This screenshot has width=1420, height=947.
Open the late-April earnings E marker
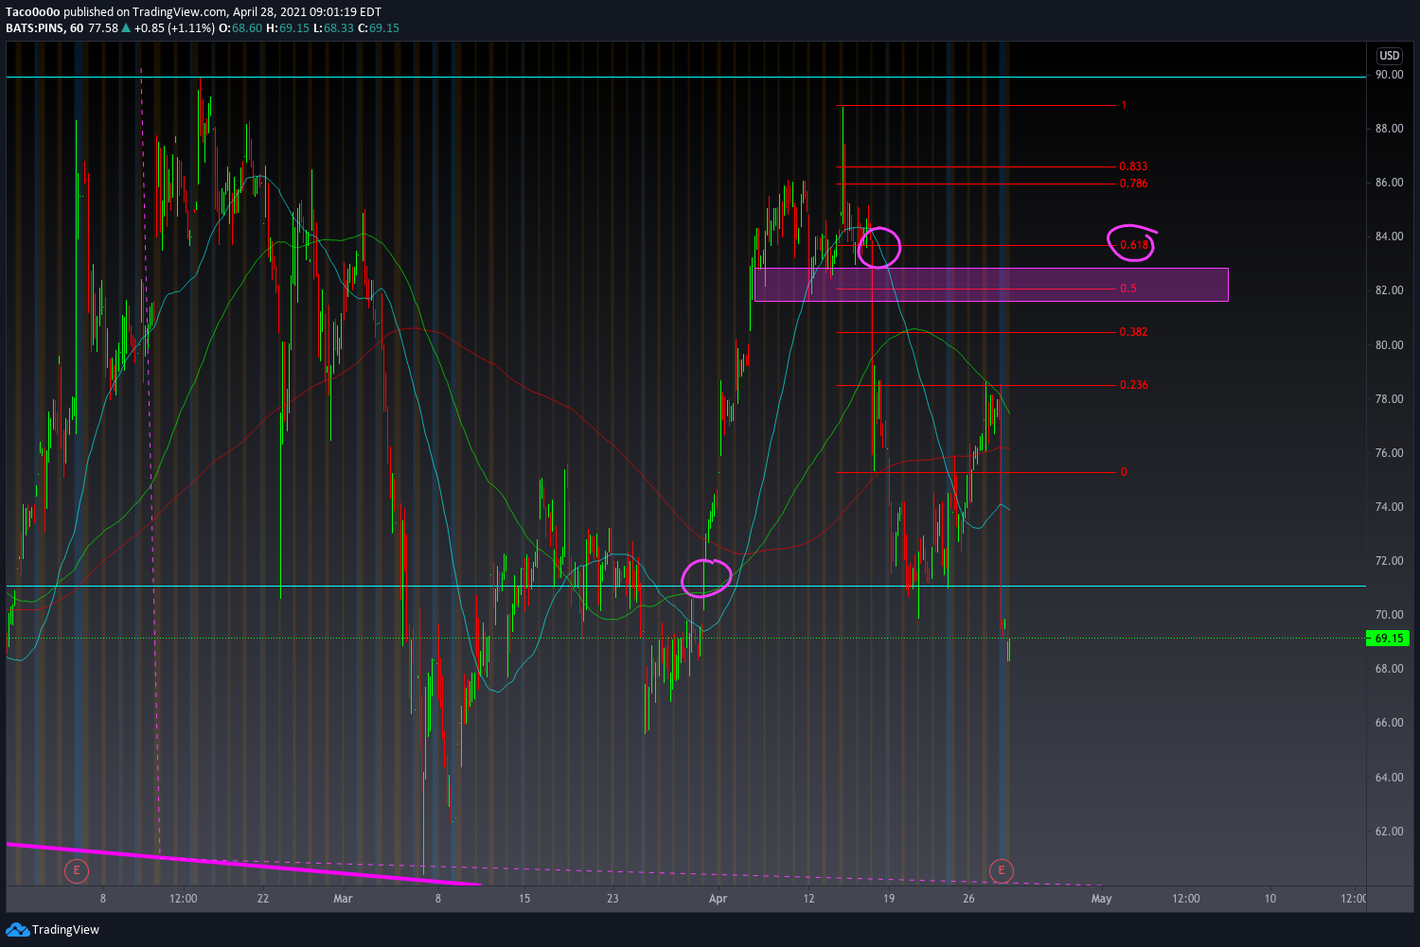point(1001,870)
